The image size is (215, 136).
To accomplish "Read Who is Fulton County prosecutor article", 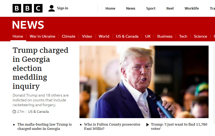I will click(x=112, y=127).
